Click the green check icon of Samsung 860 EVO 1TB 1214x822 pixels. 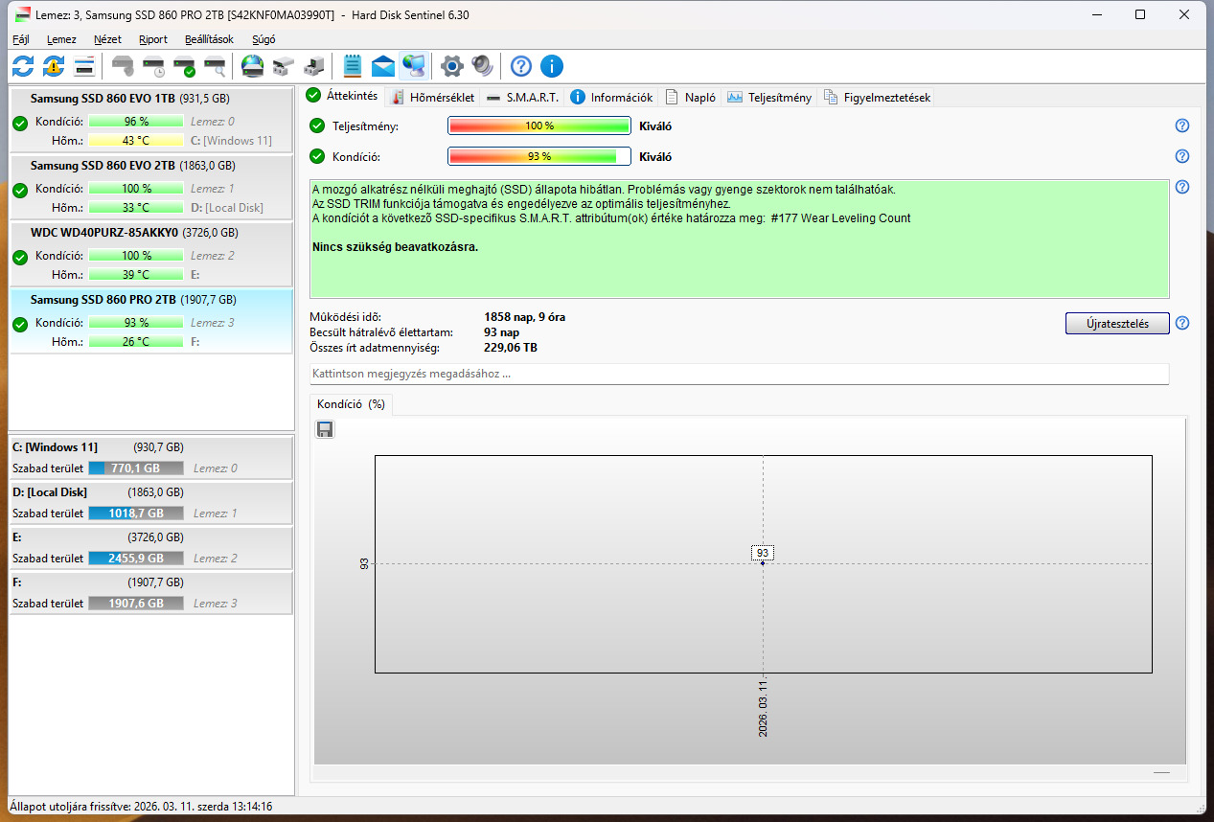[20, 123]
